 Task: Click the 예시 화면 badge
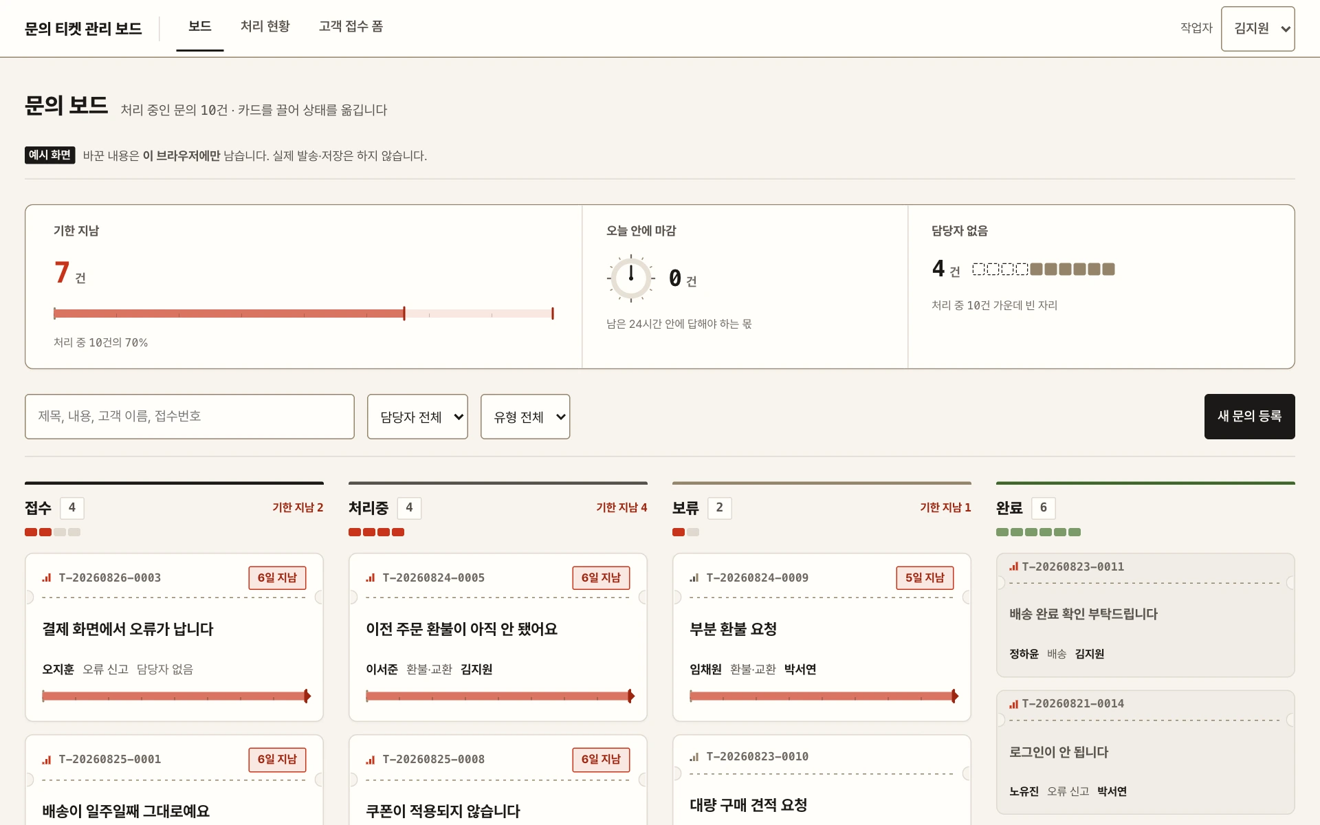click(49, 155)
